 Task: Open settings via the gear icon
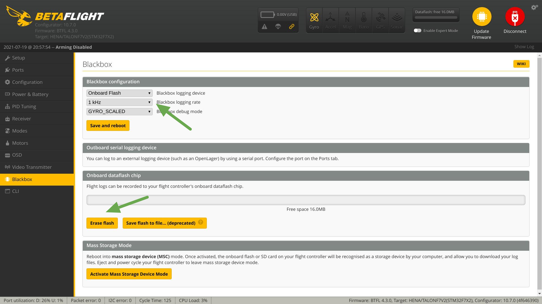pos(534,7)
